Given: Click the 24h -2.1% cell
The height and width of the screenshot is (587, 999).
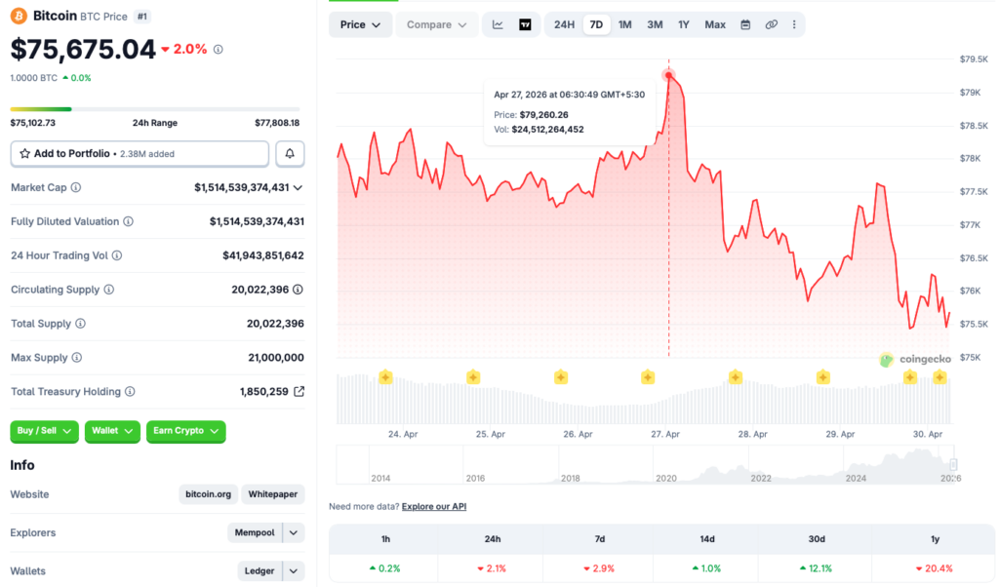Looking at the screenshot, I should (492, 568).
